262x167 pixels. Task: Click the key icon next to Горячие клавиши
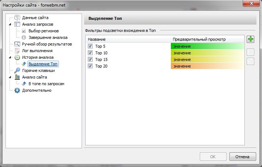click(17, 70)
